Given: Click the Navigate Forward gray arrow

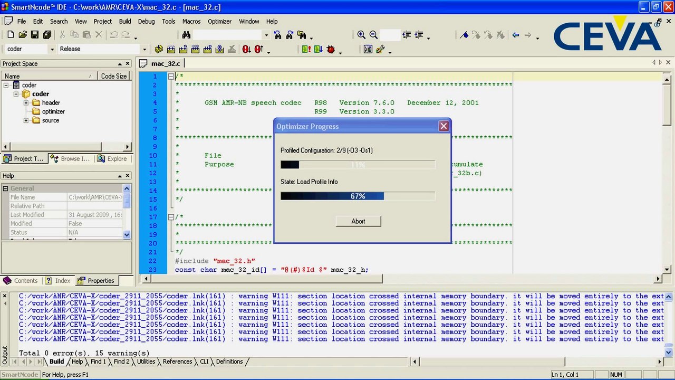Looking at the screenshot, I should 528,35.
